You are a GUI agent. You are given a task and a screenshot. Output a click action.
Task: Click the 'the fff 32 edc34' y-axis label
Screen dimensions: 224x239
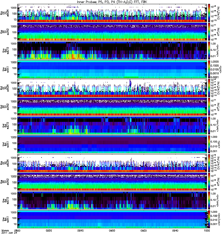click(5, 163)
